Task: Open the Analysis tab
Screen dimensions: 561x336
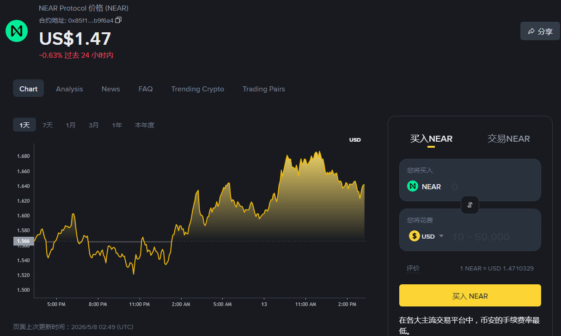Action: [69, 89]
